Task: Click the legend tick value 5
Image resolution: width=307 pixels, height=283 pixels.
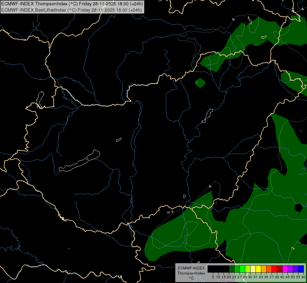Action: coord(213,277)
